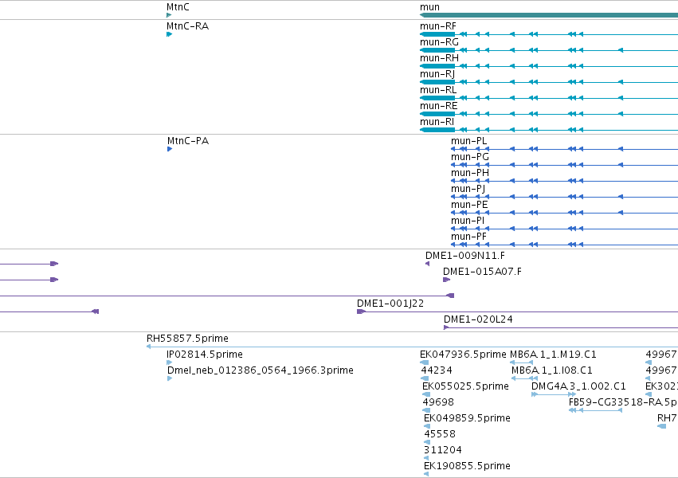The image size is (678, 478).
Task: Click the MtnC-PA protein label
Action: [x=188, y=141]
